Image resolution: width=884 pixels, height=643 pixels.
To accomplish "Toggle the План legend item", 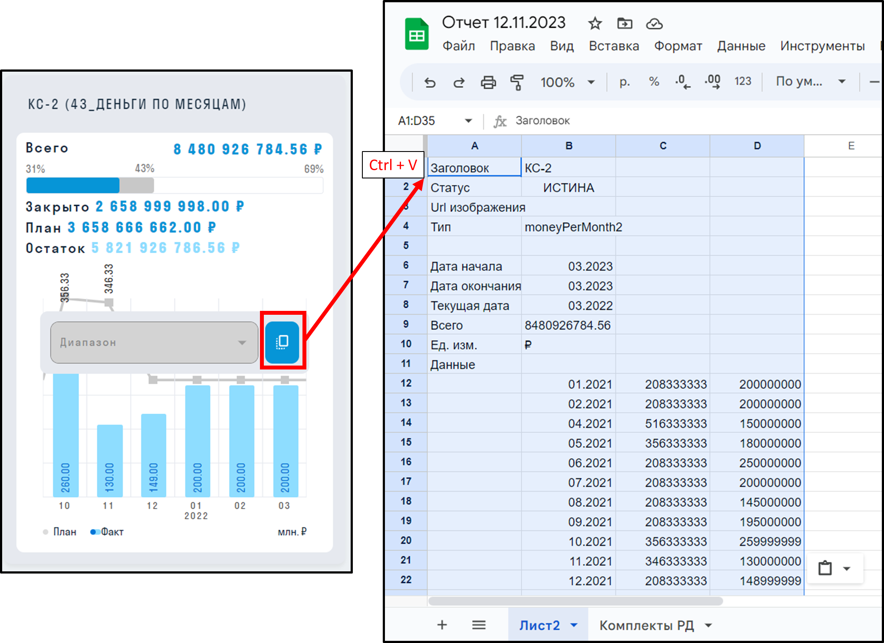I will [59, 532].
